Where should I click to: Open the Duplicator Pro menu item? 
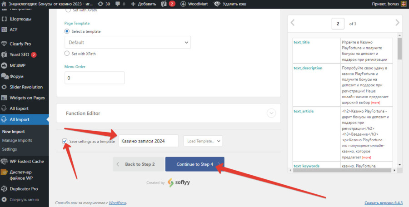tap(24, 189)
